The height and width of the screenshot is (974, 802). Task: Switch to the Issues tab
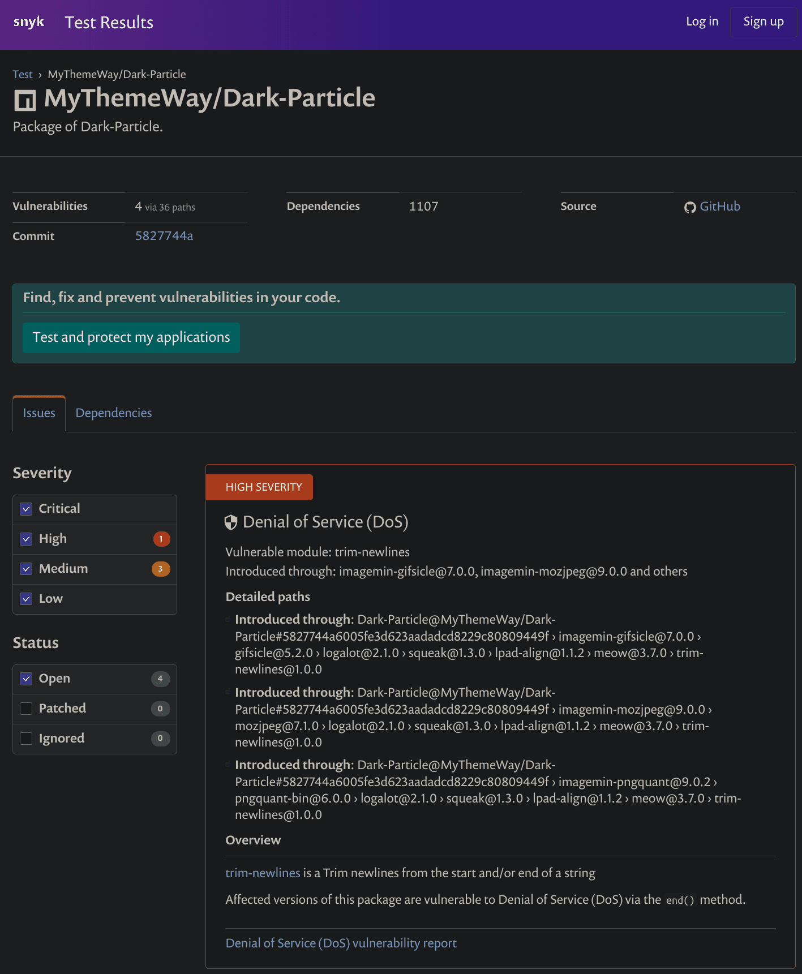(x=39, y=414)
